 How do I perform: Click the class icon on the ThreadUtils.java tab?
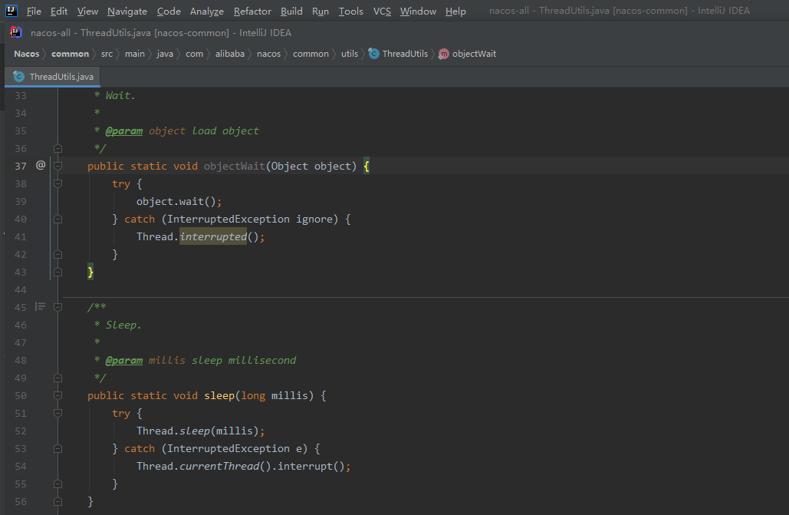tap(18, 77)
